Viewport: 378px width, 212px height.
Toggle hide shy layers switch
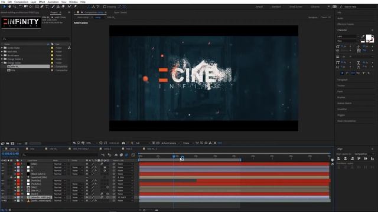(x=116, y=155)
